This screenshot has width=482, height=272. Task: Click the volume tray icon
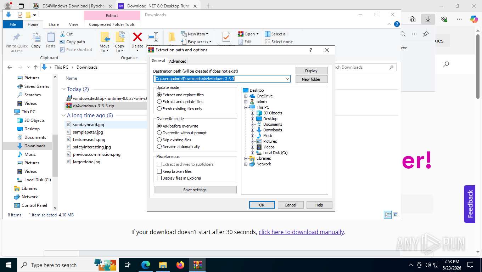(427, 265)
